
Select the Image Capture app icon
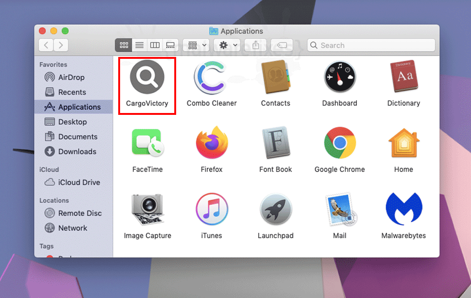[x=147, y=209]
